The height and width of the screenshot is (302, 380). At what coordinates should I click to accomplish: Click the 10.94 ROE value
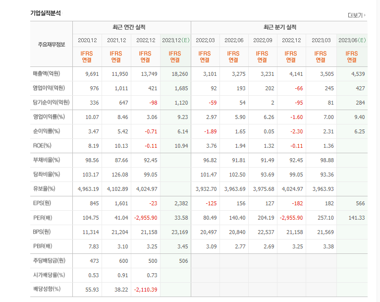pyautogui.click(x=181, y=146)
